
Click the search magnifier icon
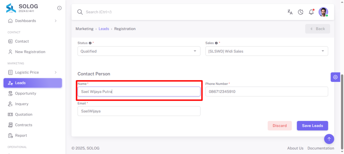[x=80, y=12]
